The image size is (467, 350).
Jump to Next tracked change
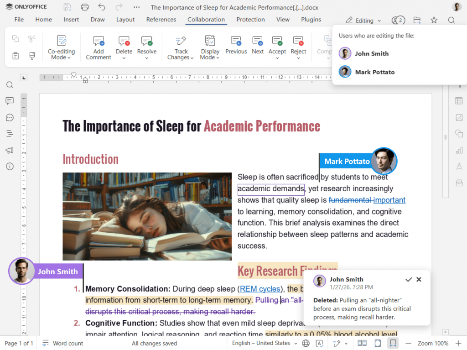click(258, 42)
